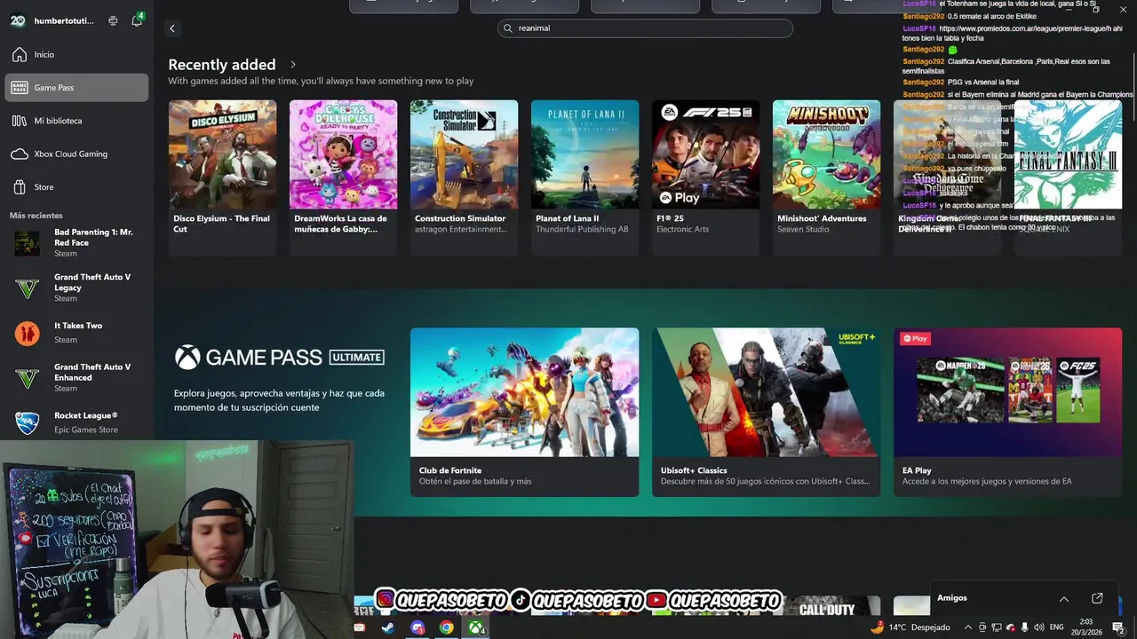Click the Más recientes sidebar heading
1137x639 pixels.
tap(36, 216)
